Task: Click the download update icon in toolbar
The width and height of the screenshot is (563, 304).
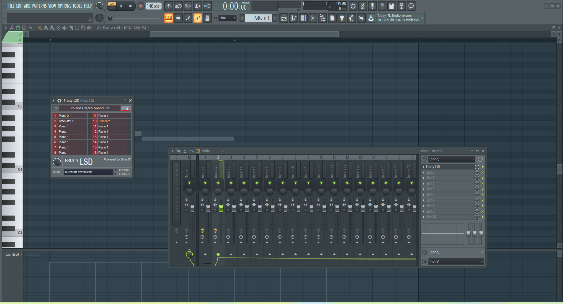Action: 371,18
